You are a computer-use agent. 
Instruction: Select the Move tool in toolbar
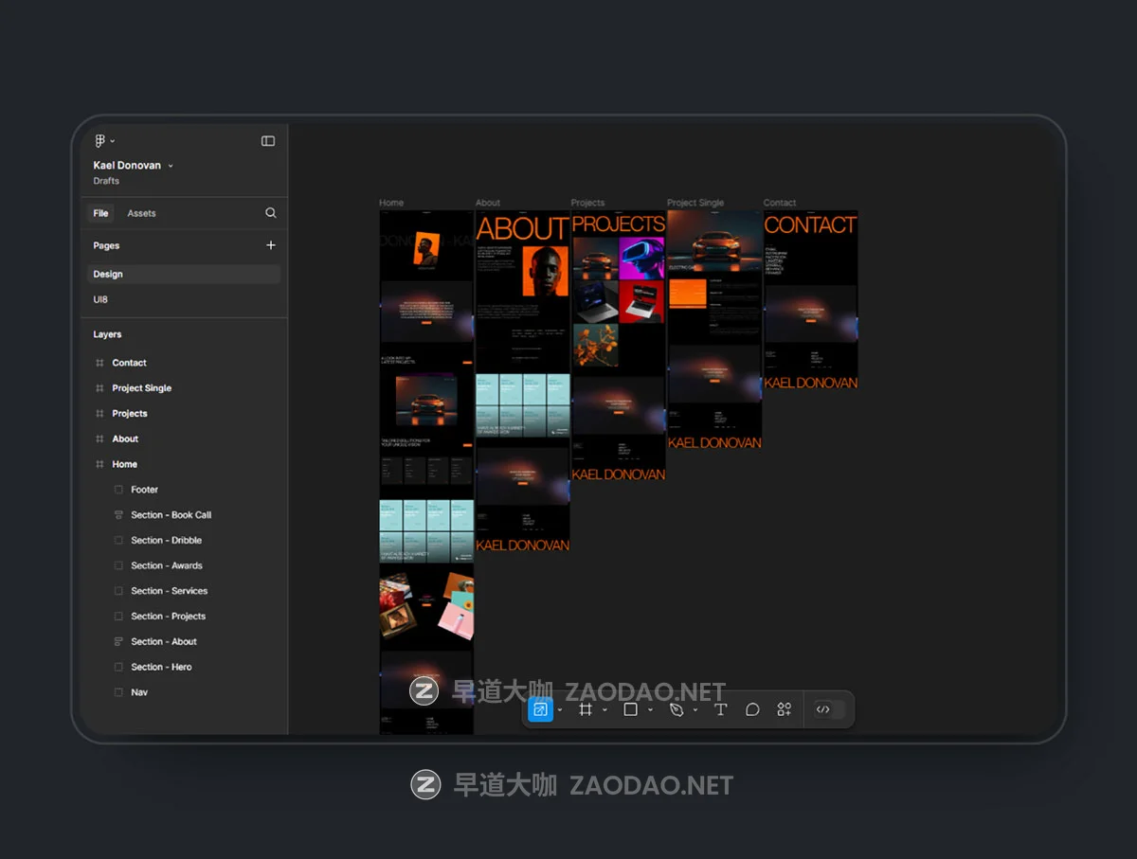[540, 709]
